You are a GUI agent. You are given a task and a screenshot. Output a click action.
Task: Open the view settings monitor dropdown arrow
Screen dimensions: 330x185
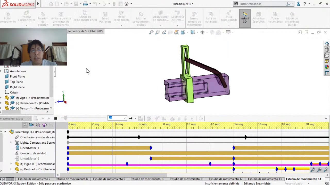point(233,32)
